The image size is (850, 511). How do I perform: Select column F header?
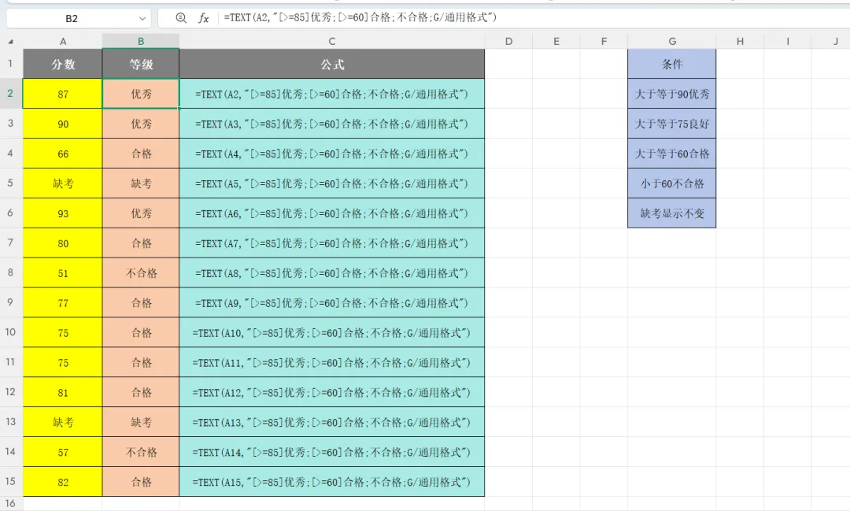tap(604, 41)
